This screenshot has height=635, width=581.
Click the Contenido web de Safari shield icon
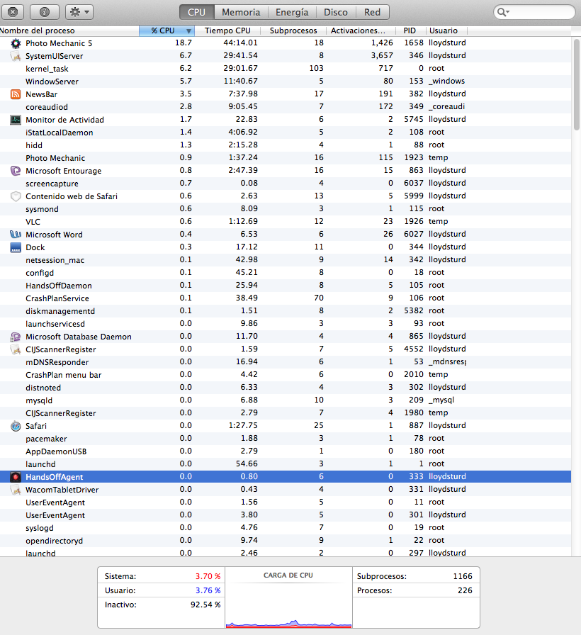[x=16, y=196]
